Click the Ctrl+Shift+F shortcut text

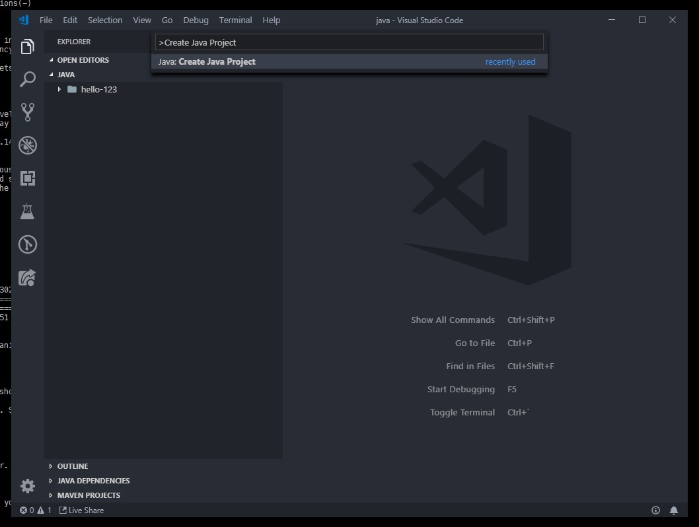[531, 366]
